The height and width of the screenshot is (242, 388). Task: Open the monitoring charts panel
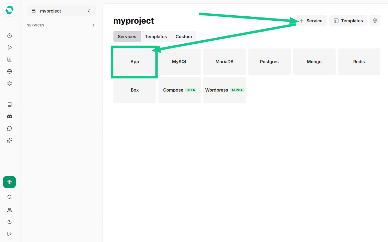[x=10, y=59]
